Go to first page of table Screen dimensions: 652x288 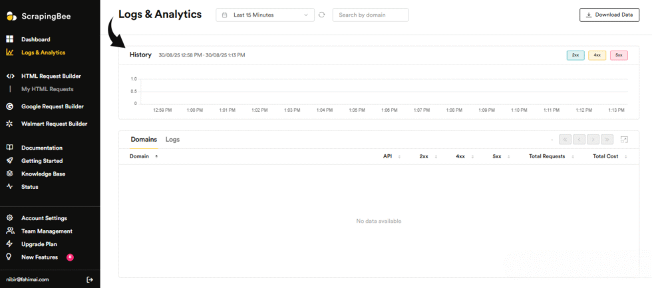(x=565, y=140)
